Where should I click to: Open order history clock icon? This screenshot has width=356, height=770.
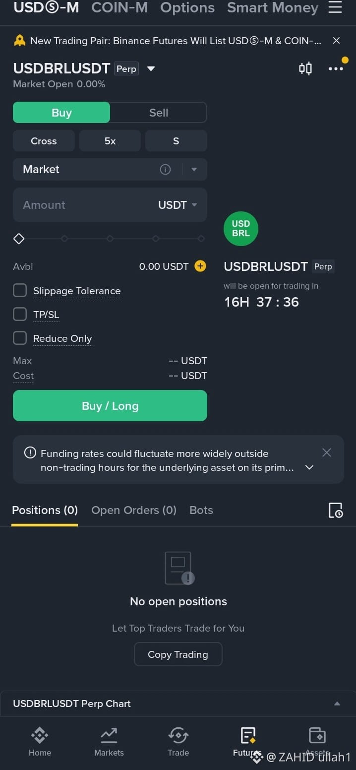[x=336, y=510]
